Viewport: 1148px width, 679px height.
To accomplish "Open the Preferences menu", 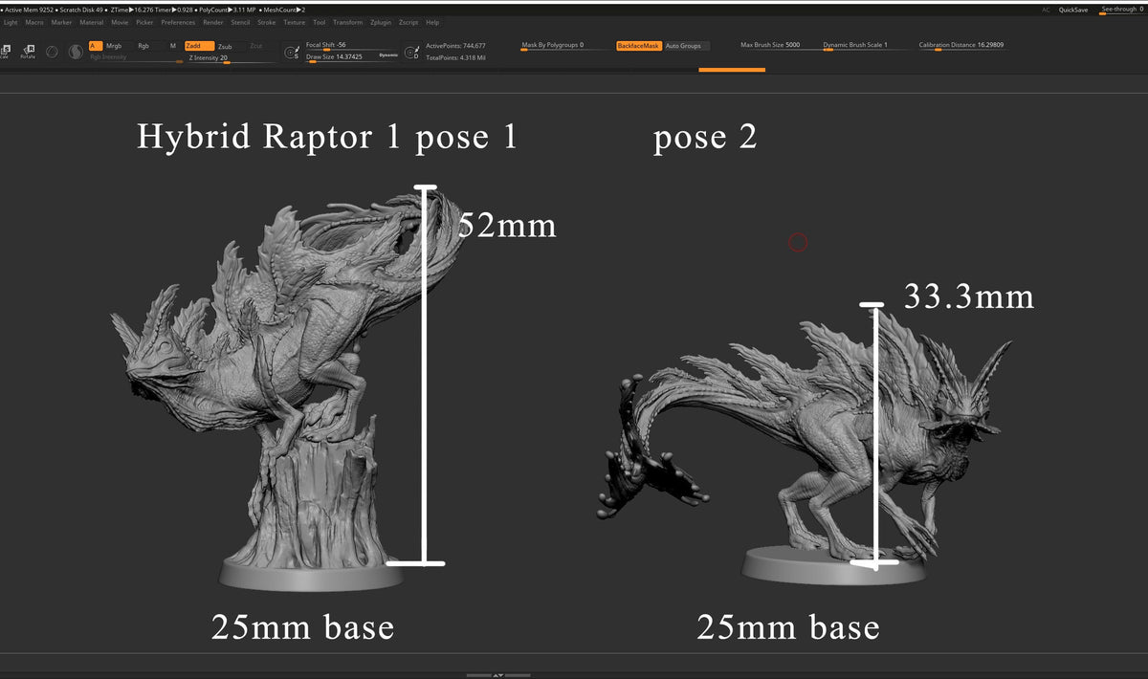I will click(x=178, y=22).
